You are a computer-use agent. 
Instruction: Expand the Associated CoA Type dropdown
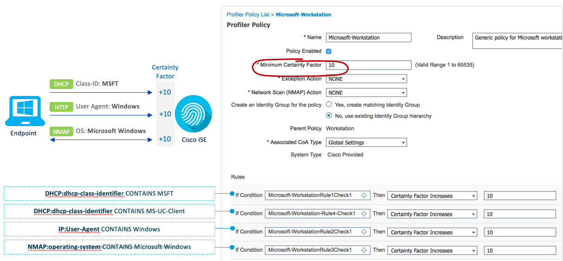[366, 143]
